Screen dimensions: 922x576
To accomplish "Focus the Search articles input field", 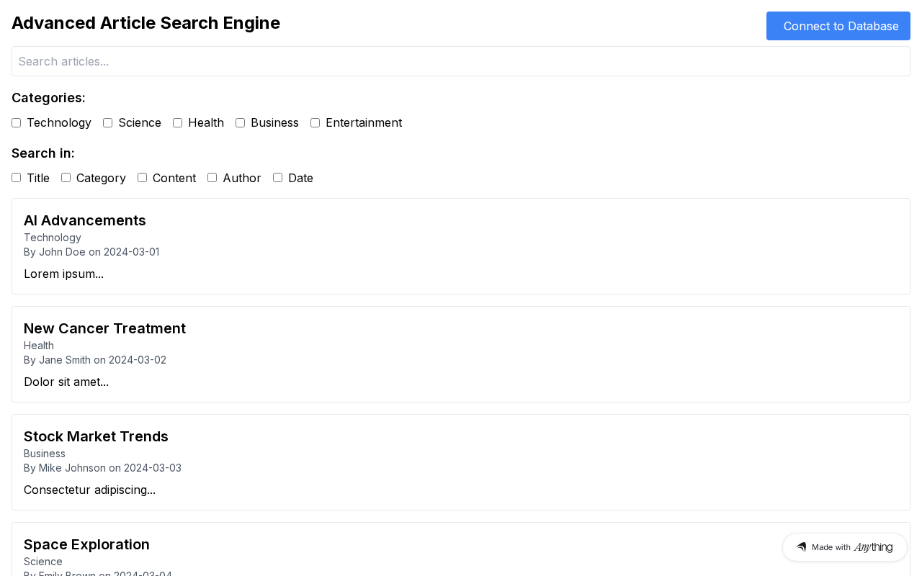I will pyautogui.click(x=461, y=61).
